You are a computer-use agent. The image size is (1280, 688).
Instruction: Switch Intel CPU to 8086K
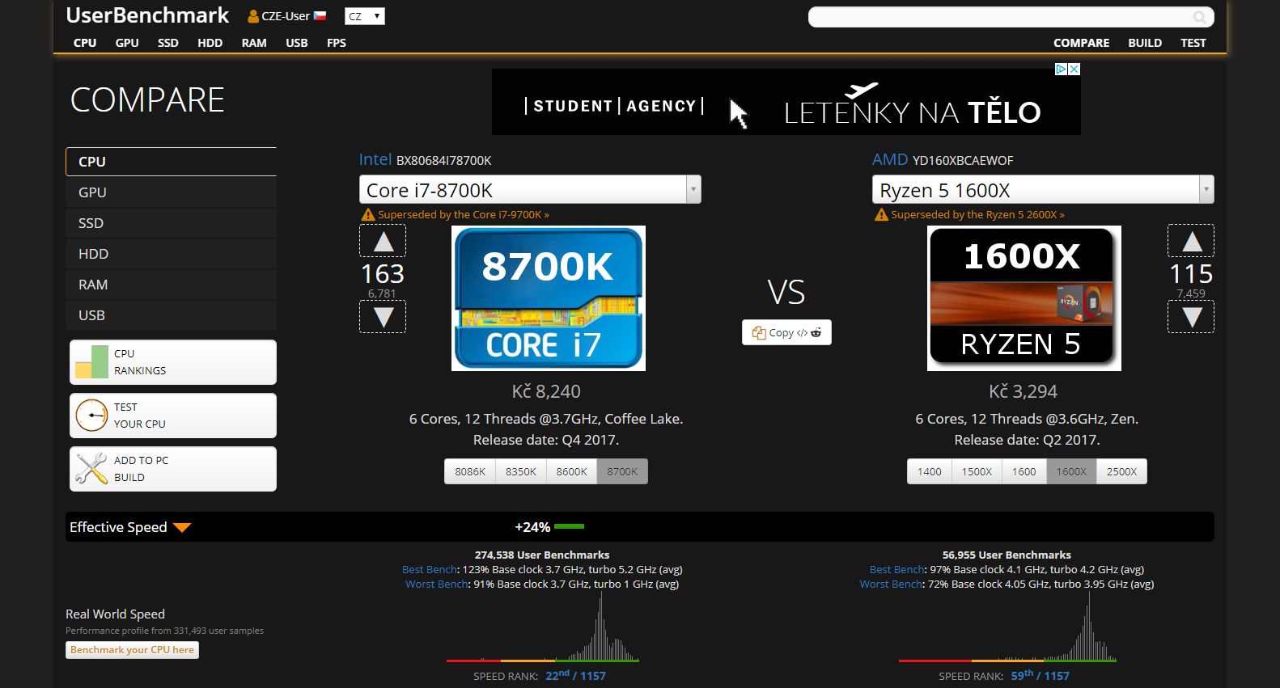click(470, 471)
